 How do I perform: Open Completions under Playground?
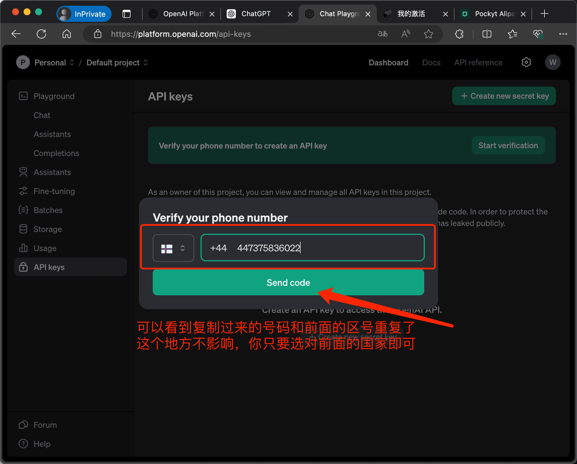(56, 153)
